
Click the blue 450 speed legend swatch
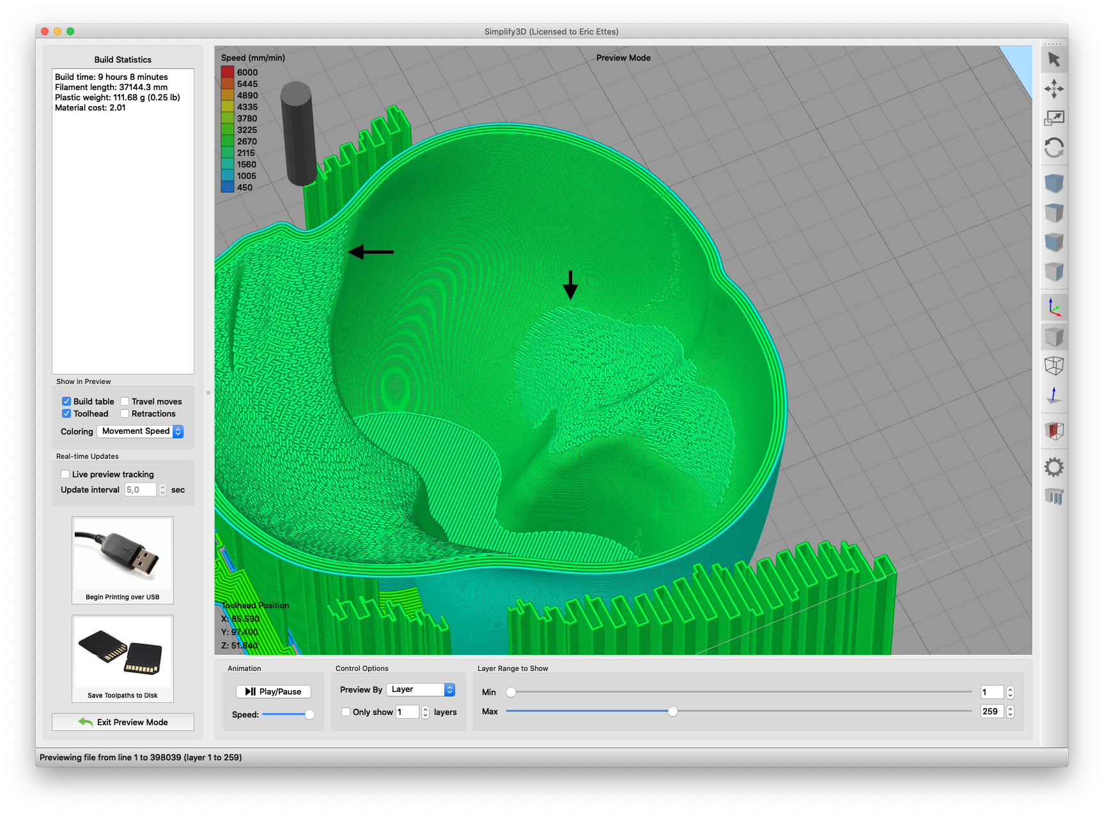point(228,187)
